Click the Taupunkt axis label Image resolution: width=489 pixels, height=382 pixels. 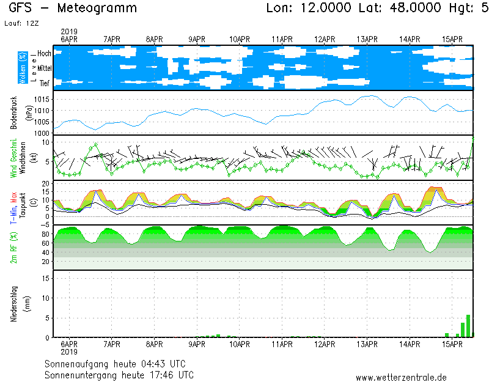(x=23, y=202)
